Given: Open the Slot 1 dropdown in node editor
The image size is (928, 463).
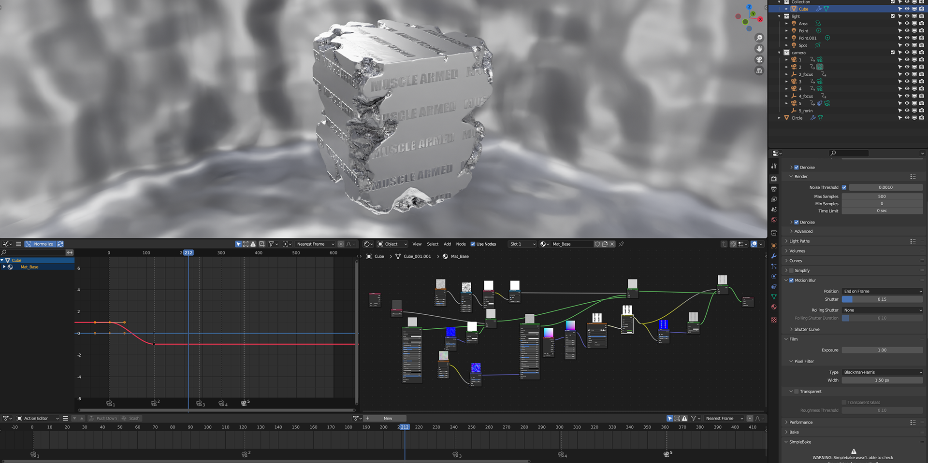Looking at the screenshot, I should tap(522, 244).
